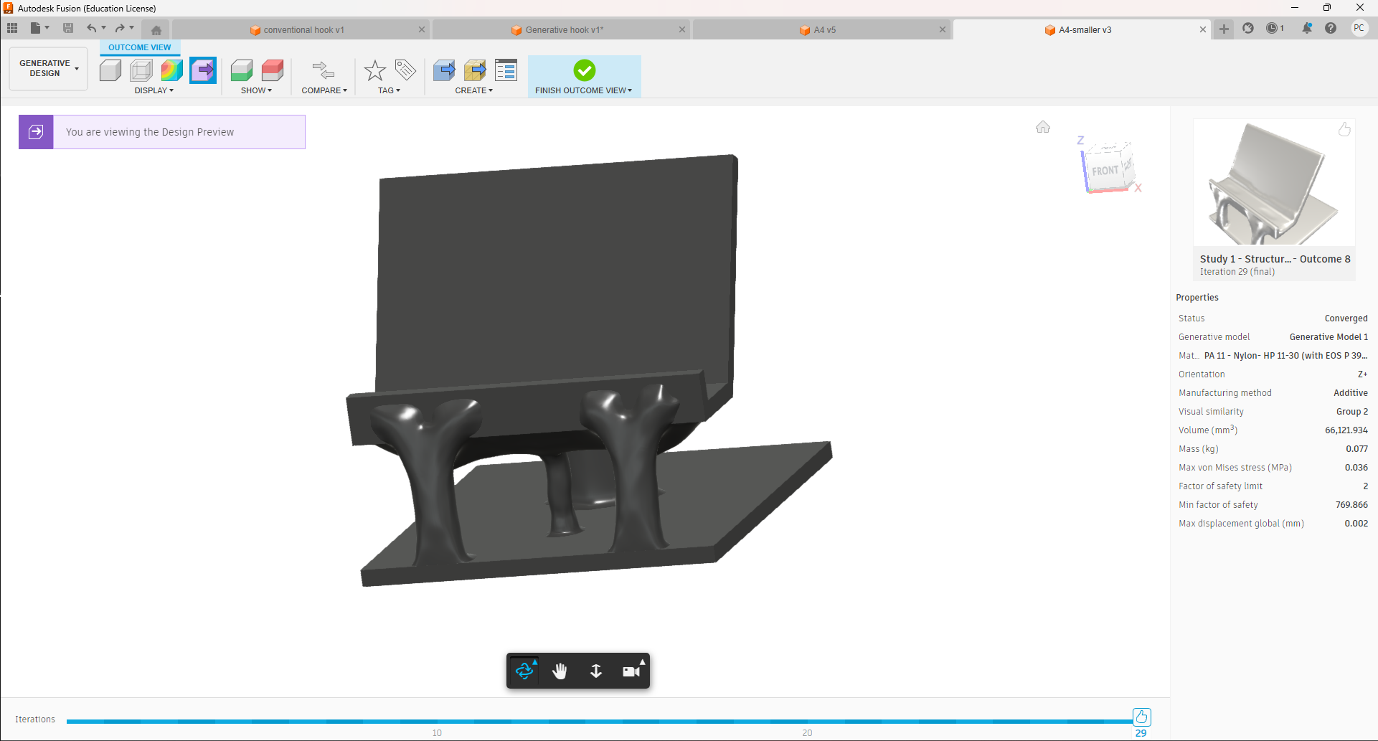The height and width of the screenshot is (741, 1378).
Task: Expand the COMPARE dropdown
Action: pos(324,90)
